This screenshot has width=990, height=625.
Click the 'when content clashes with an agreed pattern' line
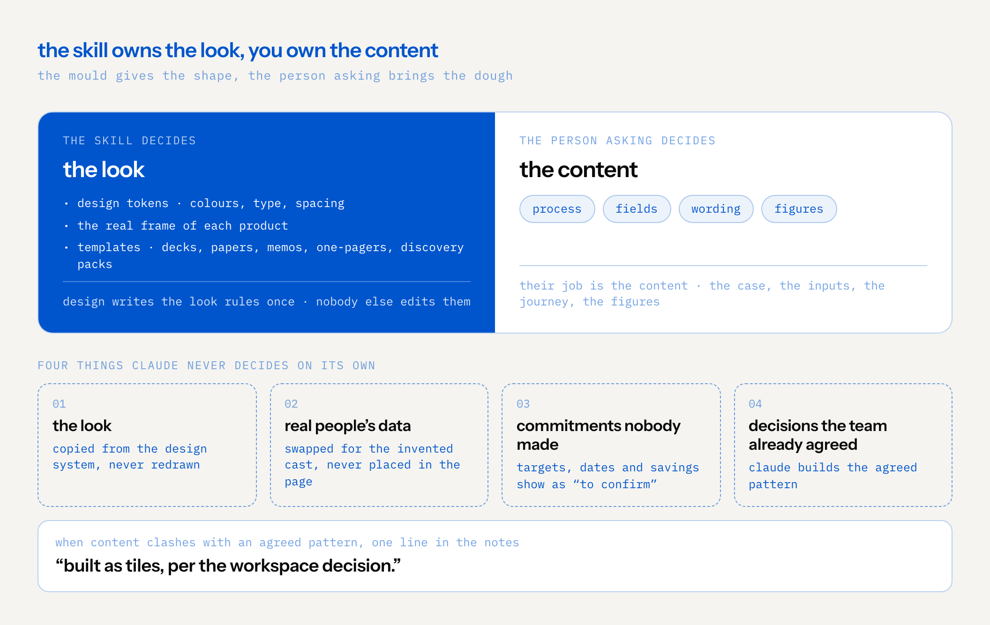pyautogui.click(x=287, y=543)
